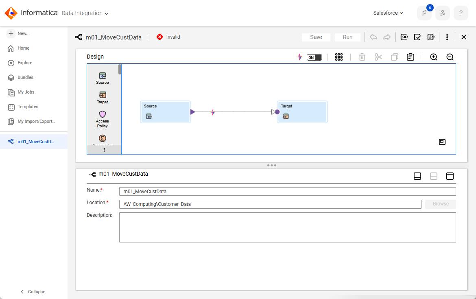Click the Save button
Viewport: 476px width, 299px height.
pos(316,37)
